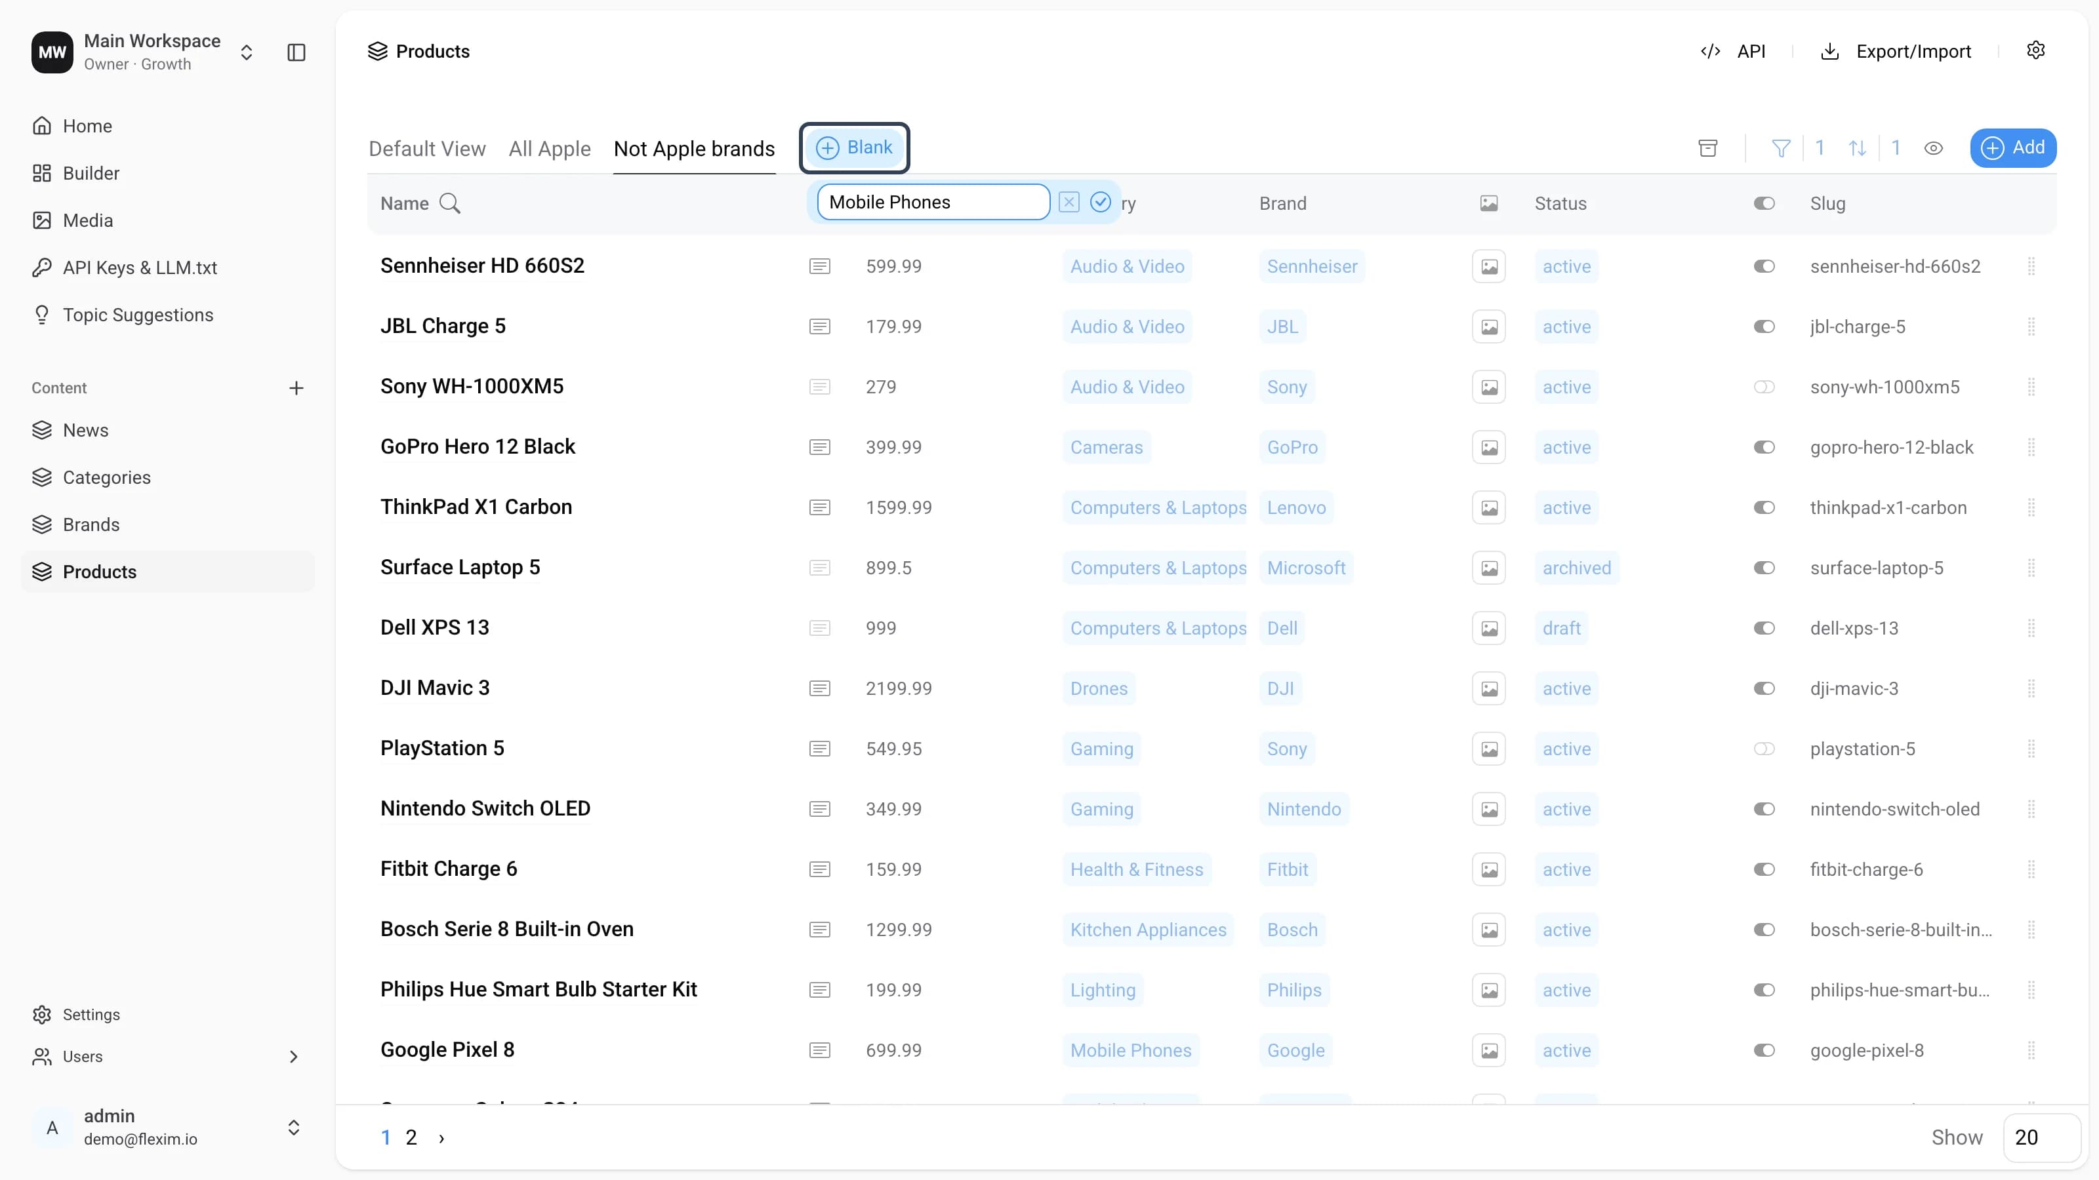Expand the Users submenu chevron
2099x1180 pixels.
[293, 1056]
